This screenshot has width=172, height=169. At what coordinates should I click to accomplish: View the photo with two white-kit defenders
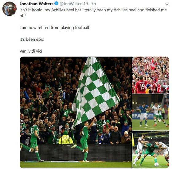tap(150, 150)
